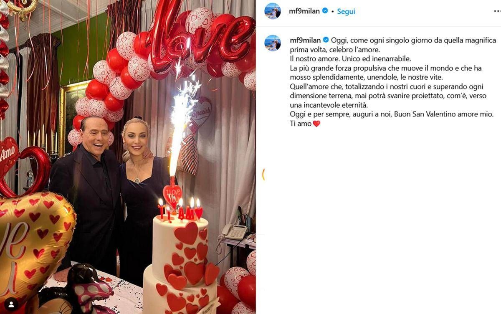Screen dimensions: 501x314
Task: Open the mf9milan avatar beside the caption
Action: (x=273, y=43)
